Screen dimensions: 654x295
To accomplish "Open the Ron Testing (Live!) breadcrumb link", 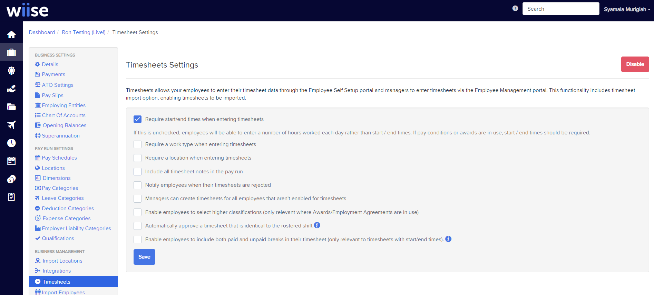I will click(84, 32).
